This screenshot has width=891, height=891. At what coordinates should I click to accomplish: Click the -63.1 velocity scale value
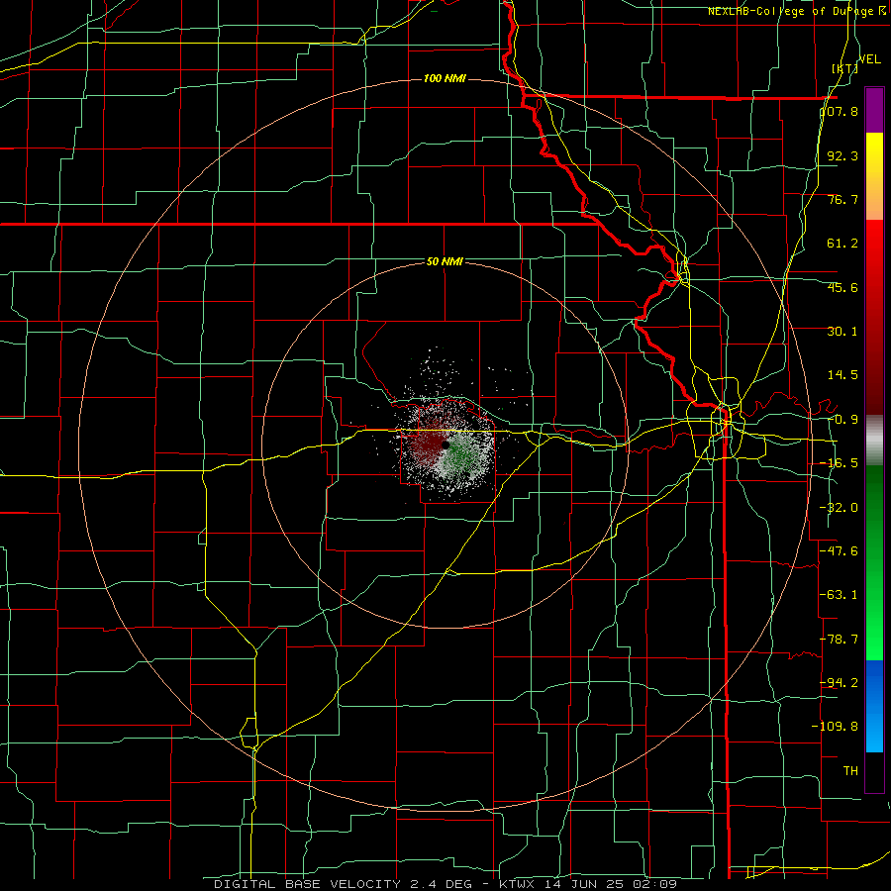(839, 595)
